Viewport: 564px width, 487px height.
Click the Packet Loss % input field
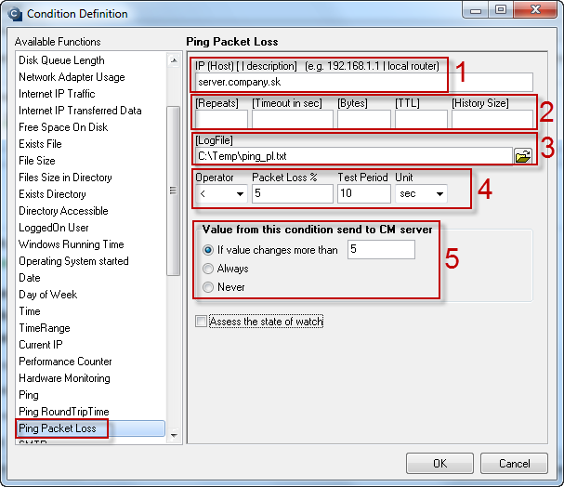pyautogui.click(x=293, y=193)
